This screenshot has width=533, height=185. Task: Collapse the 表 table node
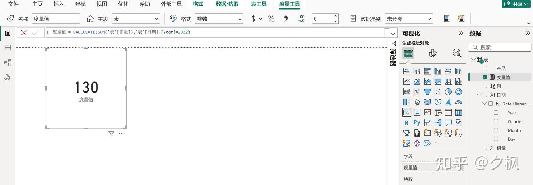click(473, 59)
